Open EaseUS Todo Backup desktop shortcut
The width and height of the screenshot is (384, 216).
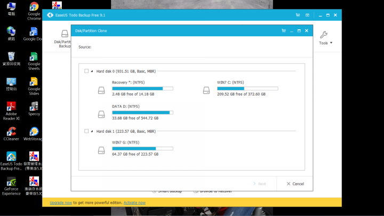pyautogui.click(x=11, y=161)
